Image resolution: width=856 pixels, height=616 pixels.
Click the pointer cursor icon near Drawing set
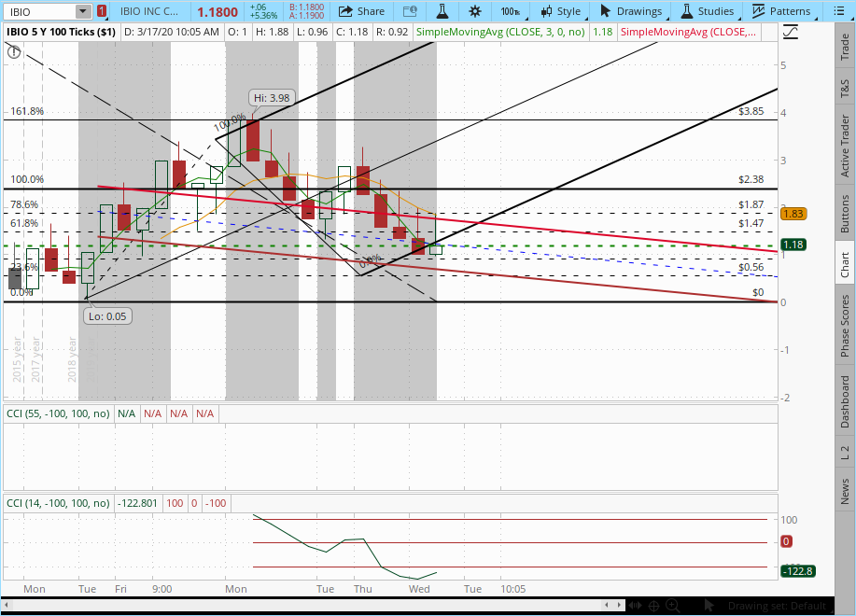tap(708, 606)
